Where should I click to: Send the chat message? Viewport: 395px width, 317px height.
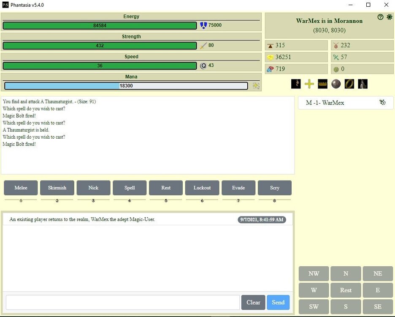(x=278, y=302)
